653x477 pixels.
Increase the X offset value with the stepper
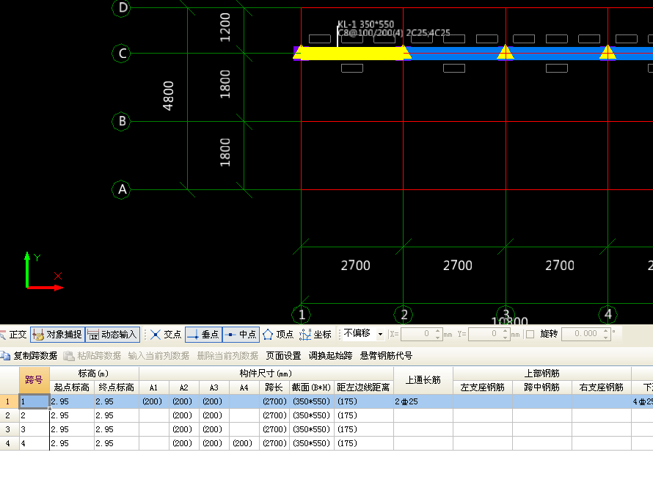pos(438,331)
